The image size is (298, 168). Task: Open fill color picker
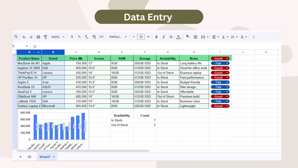pos(187,36)
